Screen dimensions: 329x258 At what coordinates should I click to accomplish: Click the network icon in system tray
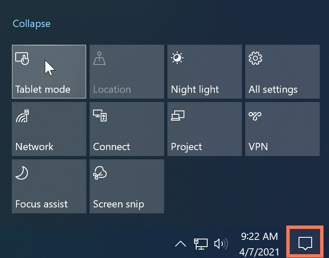point(200,243)
